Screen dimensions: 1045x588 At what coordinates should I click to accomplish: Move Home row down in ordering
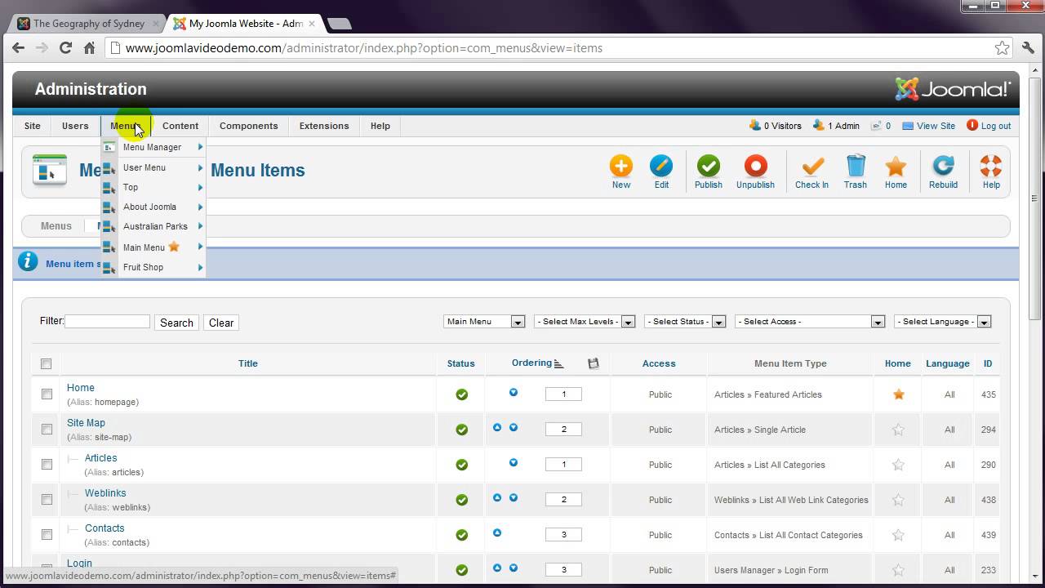point(514,392)
